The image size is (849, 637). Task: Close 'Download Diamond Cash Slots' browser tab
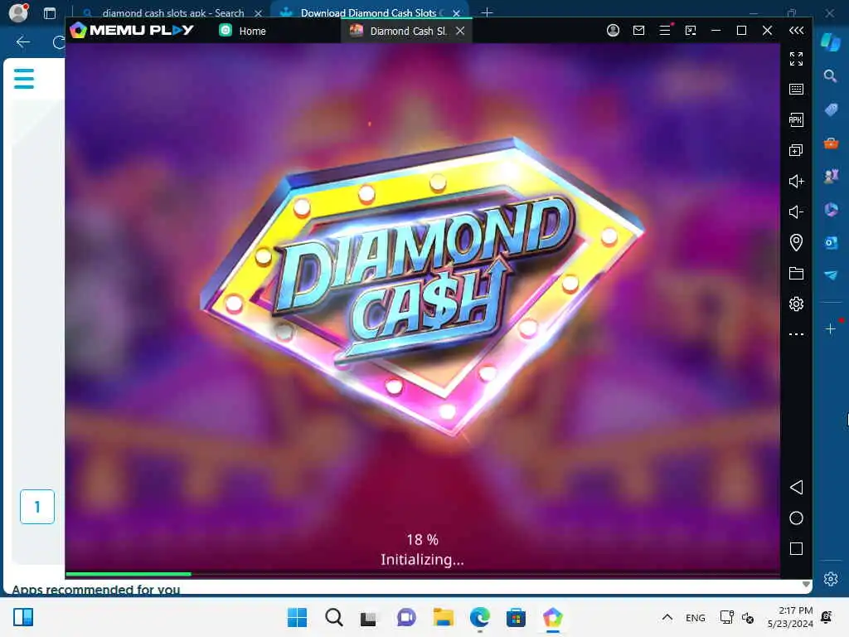click(457, 12)
